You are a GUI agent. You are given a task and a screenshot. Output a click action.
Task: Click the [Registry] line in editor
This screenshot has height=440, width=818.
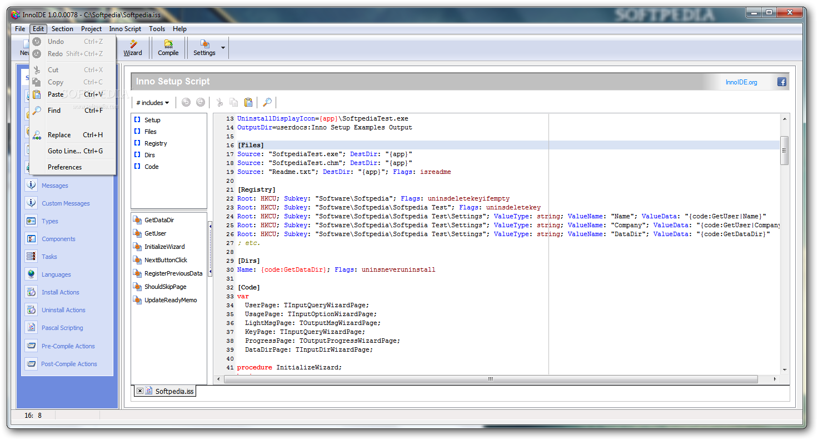pos(256,189)
